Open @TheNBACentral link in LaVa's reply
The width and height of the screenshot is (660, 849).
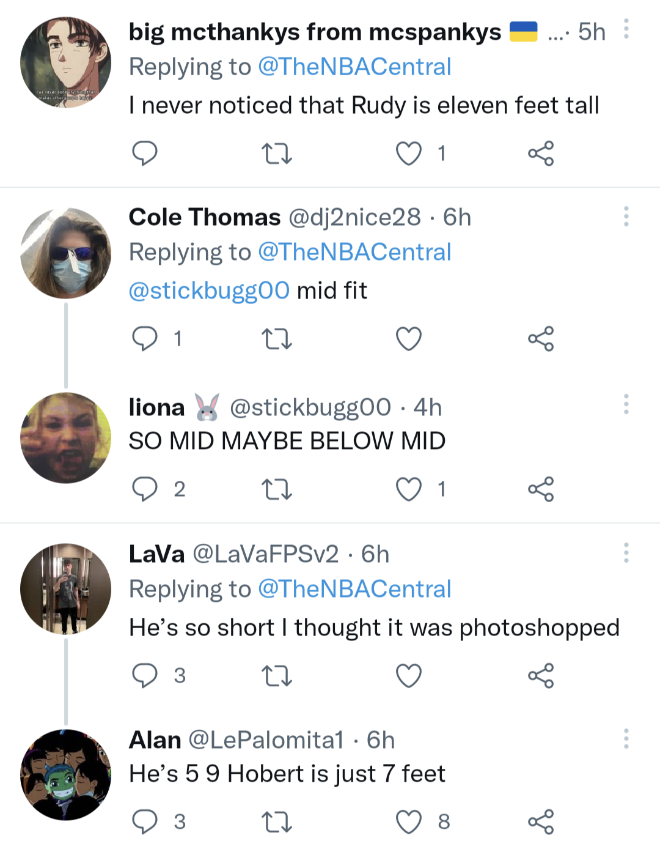pos(354,589)
